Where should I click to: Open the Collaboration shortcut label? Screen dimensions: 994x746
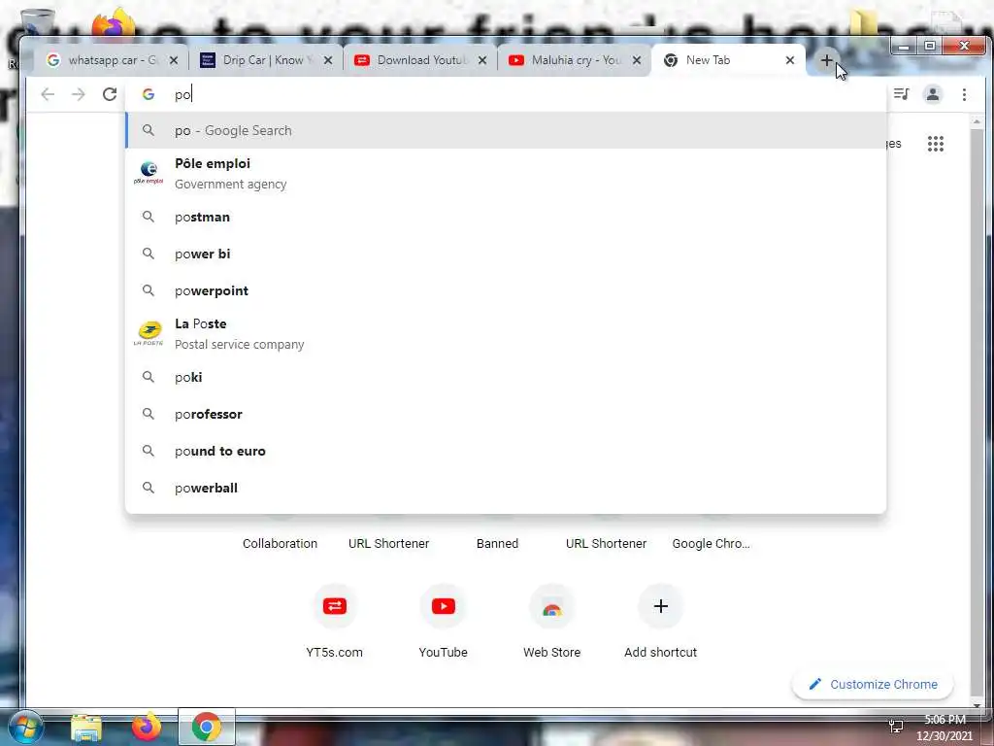280,544
